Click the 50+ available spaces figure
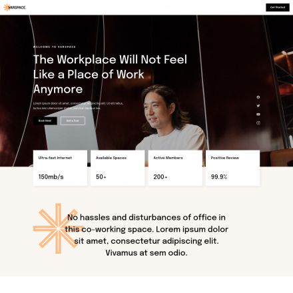The width and height of the screenshot is (293, 293). click(101, 177)
